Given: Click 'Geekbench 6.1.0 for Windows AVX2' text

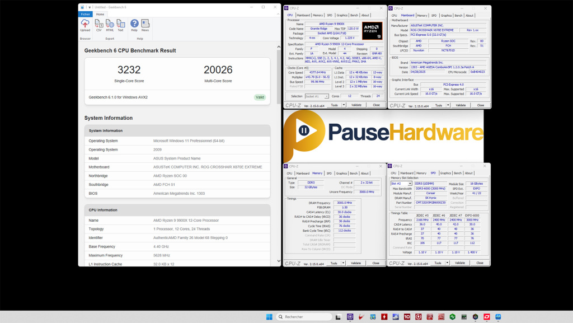Looking at the screenshot, I should coord(118,97).
